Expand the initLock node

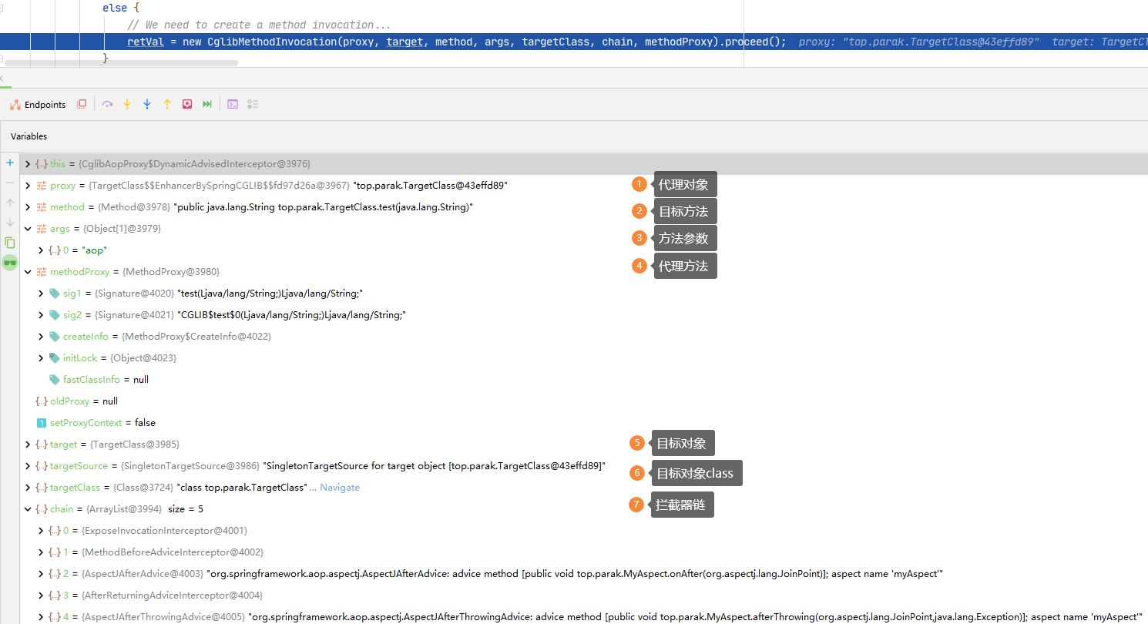click(x=41, y=358)
